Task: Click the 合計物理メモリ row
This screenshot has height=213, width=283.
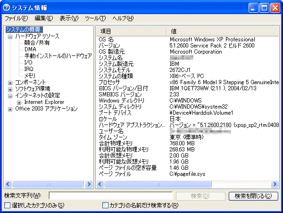Action: [188, 143]
